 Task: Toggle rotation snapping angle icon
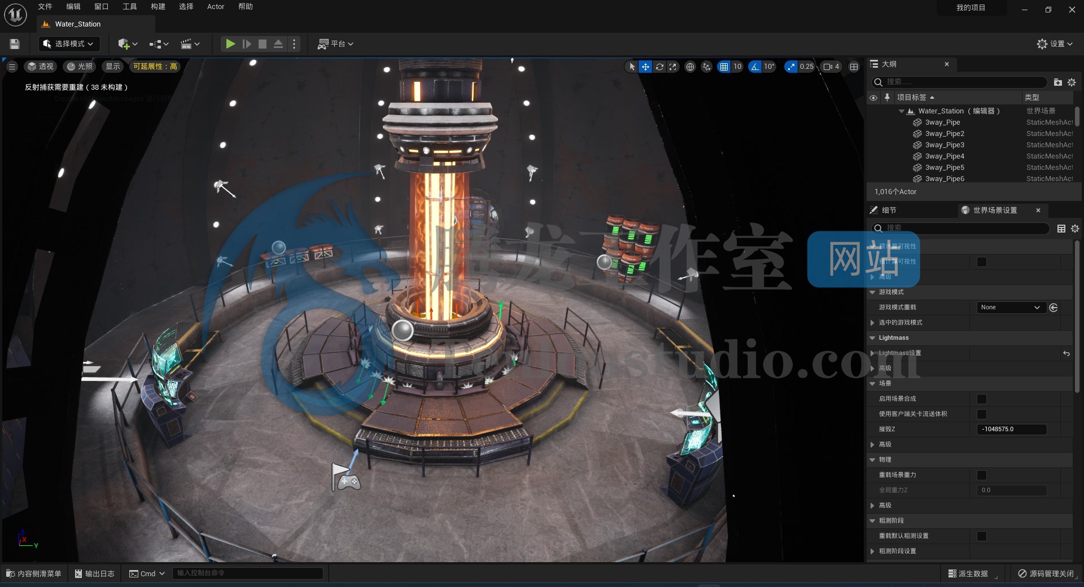tap(755, 67)
